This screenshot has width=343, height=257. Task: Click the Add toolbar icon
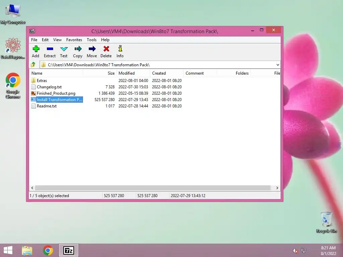pos(36,49)
